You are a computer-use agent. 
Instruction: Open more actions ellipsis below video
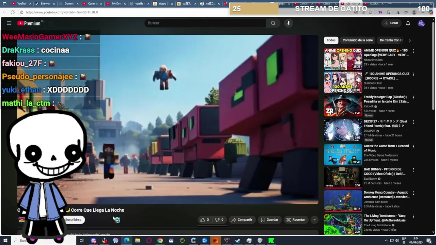(x=314, y=220)
